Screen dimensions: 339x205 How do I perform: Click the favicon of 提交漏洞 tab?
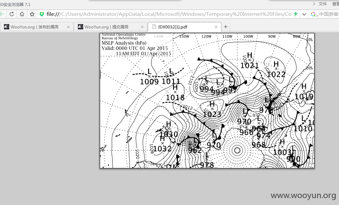pos(81,27)
